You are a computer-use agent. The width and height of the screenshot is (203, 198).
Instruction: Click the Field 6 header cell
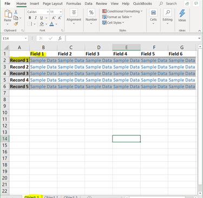pyautogui.click(x=182, y=54)
